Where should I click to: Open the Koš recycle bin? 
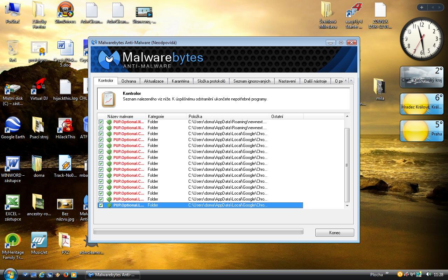[x=13, y=51]
